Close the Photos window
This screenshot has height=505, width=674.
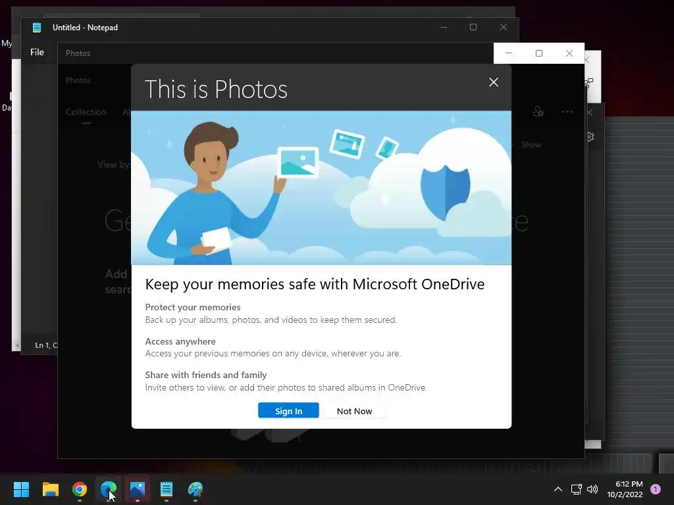569,53
